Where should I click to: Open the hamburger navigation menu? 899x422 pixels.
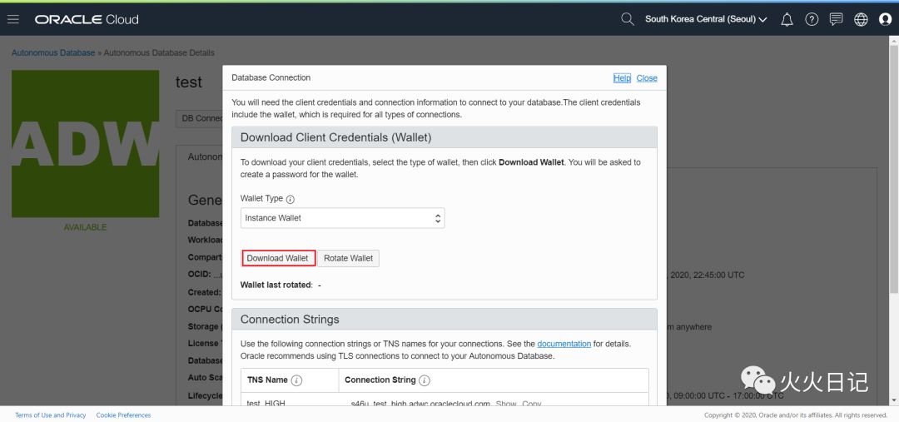tap(12, 19)
